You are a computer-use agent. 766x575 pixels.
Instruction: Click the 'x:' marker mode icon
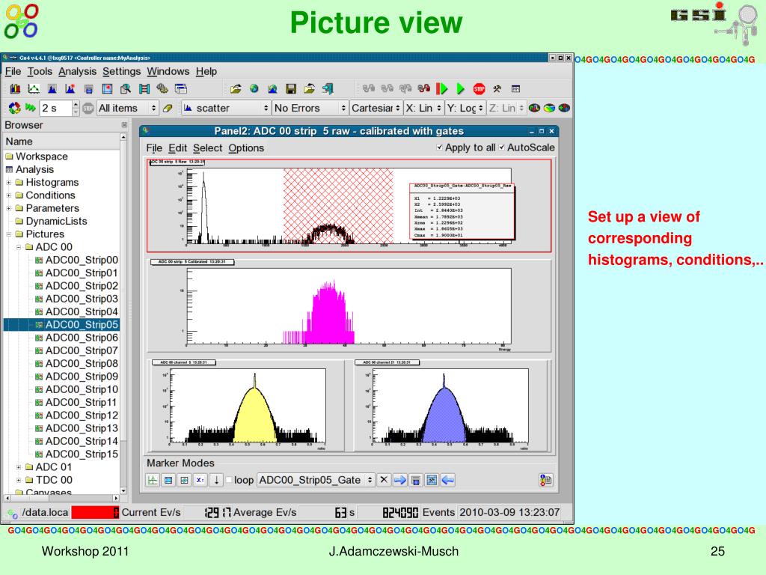coord(200,480)
